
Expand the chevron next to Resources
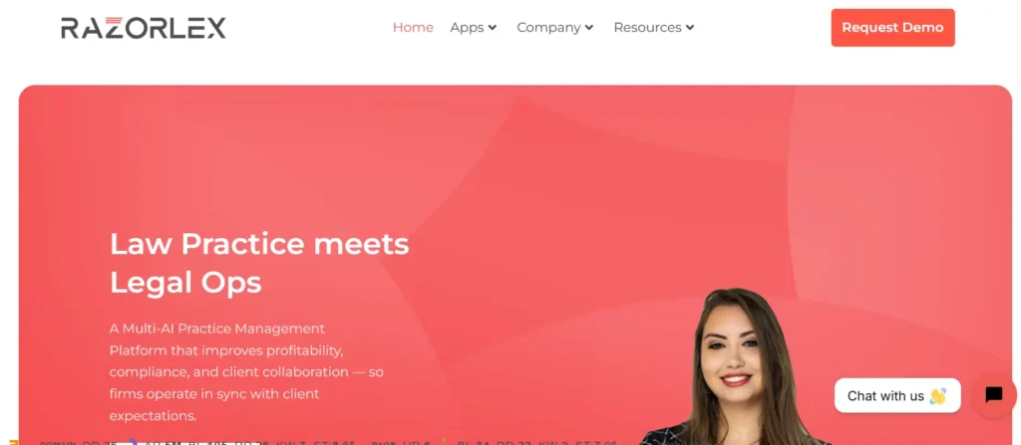pos(690,27)
